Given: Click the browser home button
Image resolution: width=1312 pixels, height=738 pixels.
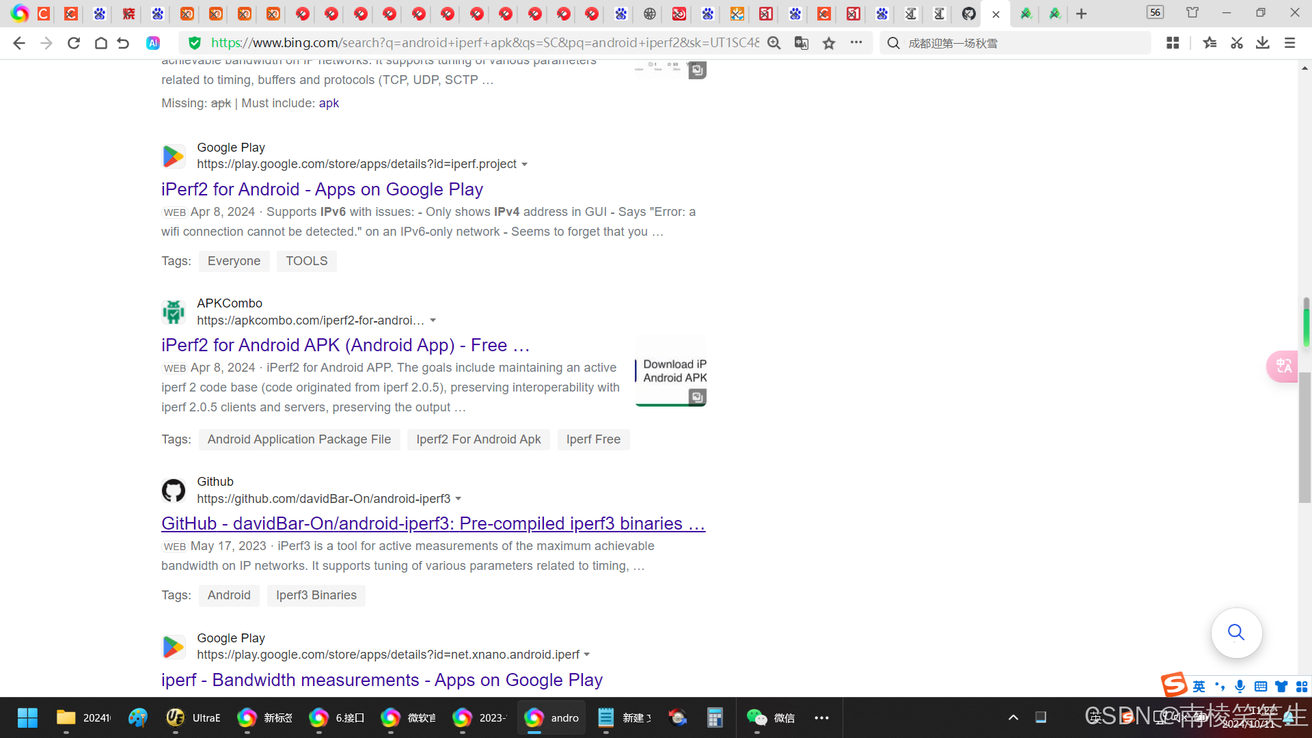Looking at the screenshot, I should point(100,43).
